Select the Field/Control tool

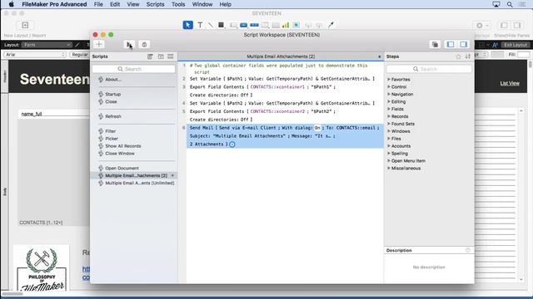[x=233, y=26]
